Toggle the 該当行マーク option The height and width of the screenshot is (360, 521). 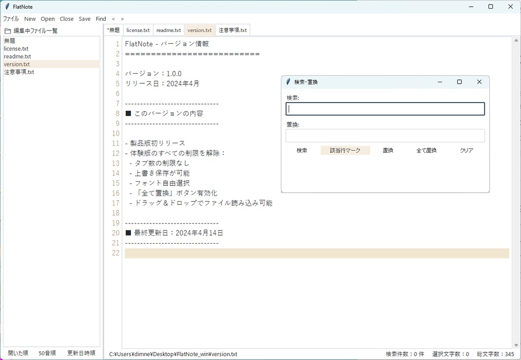click(345, 150)
